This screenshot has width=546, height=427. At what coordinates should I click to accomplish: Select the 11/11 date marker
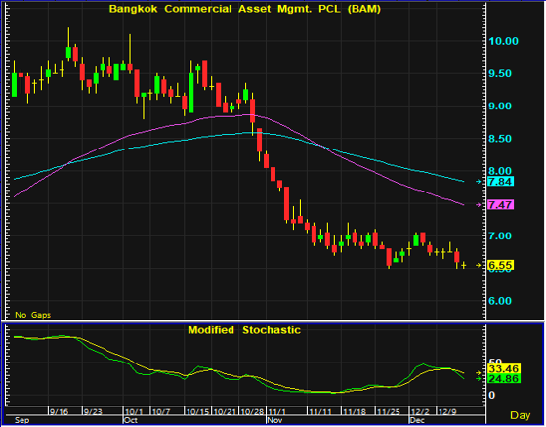tap(320, 412)
